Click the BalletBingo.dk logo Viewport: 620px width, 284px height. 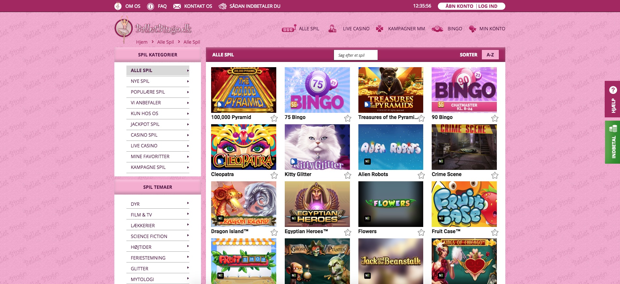153,29
